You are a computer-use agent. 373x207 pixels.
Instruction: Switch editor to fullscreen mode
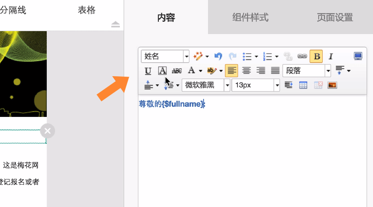(x=358, y=56)
